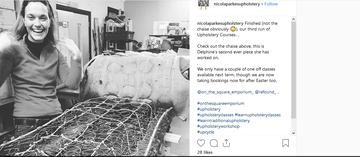Click caption scrollbar down arrow

[x=294, y=133]
